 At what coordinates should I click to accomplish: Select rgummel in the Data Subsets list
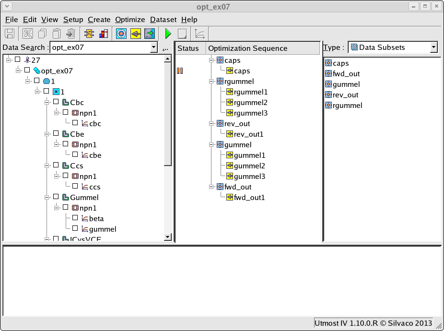[343, 106]
